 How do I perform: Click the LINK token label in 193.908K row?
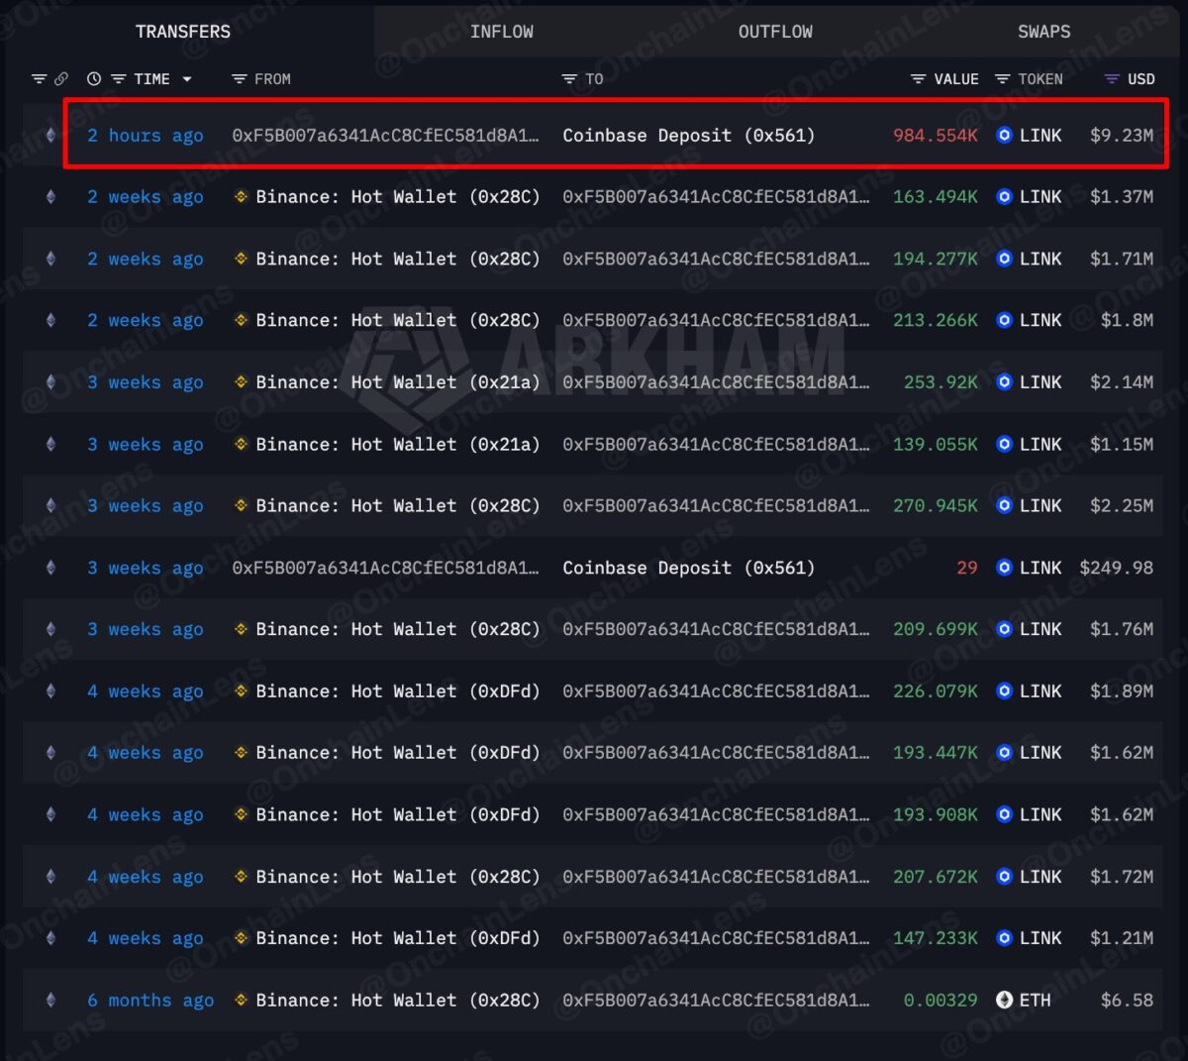point(1040,815)
